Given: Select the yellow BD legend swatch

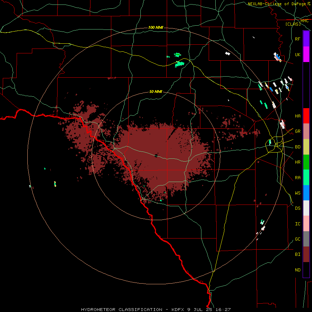Looking at the screenshot, I should [x=306, y=147].
